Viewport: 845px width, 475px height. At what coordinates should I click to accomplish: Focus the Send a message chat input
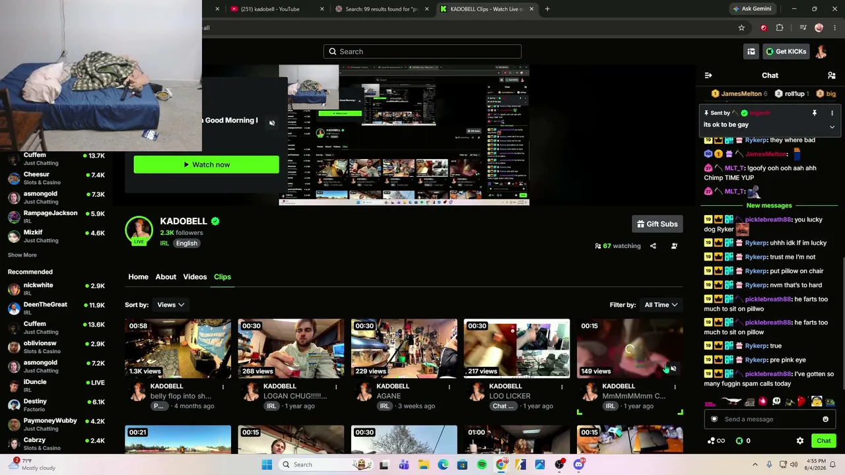[x=769, y=419]
